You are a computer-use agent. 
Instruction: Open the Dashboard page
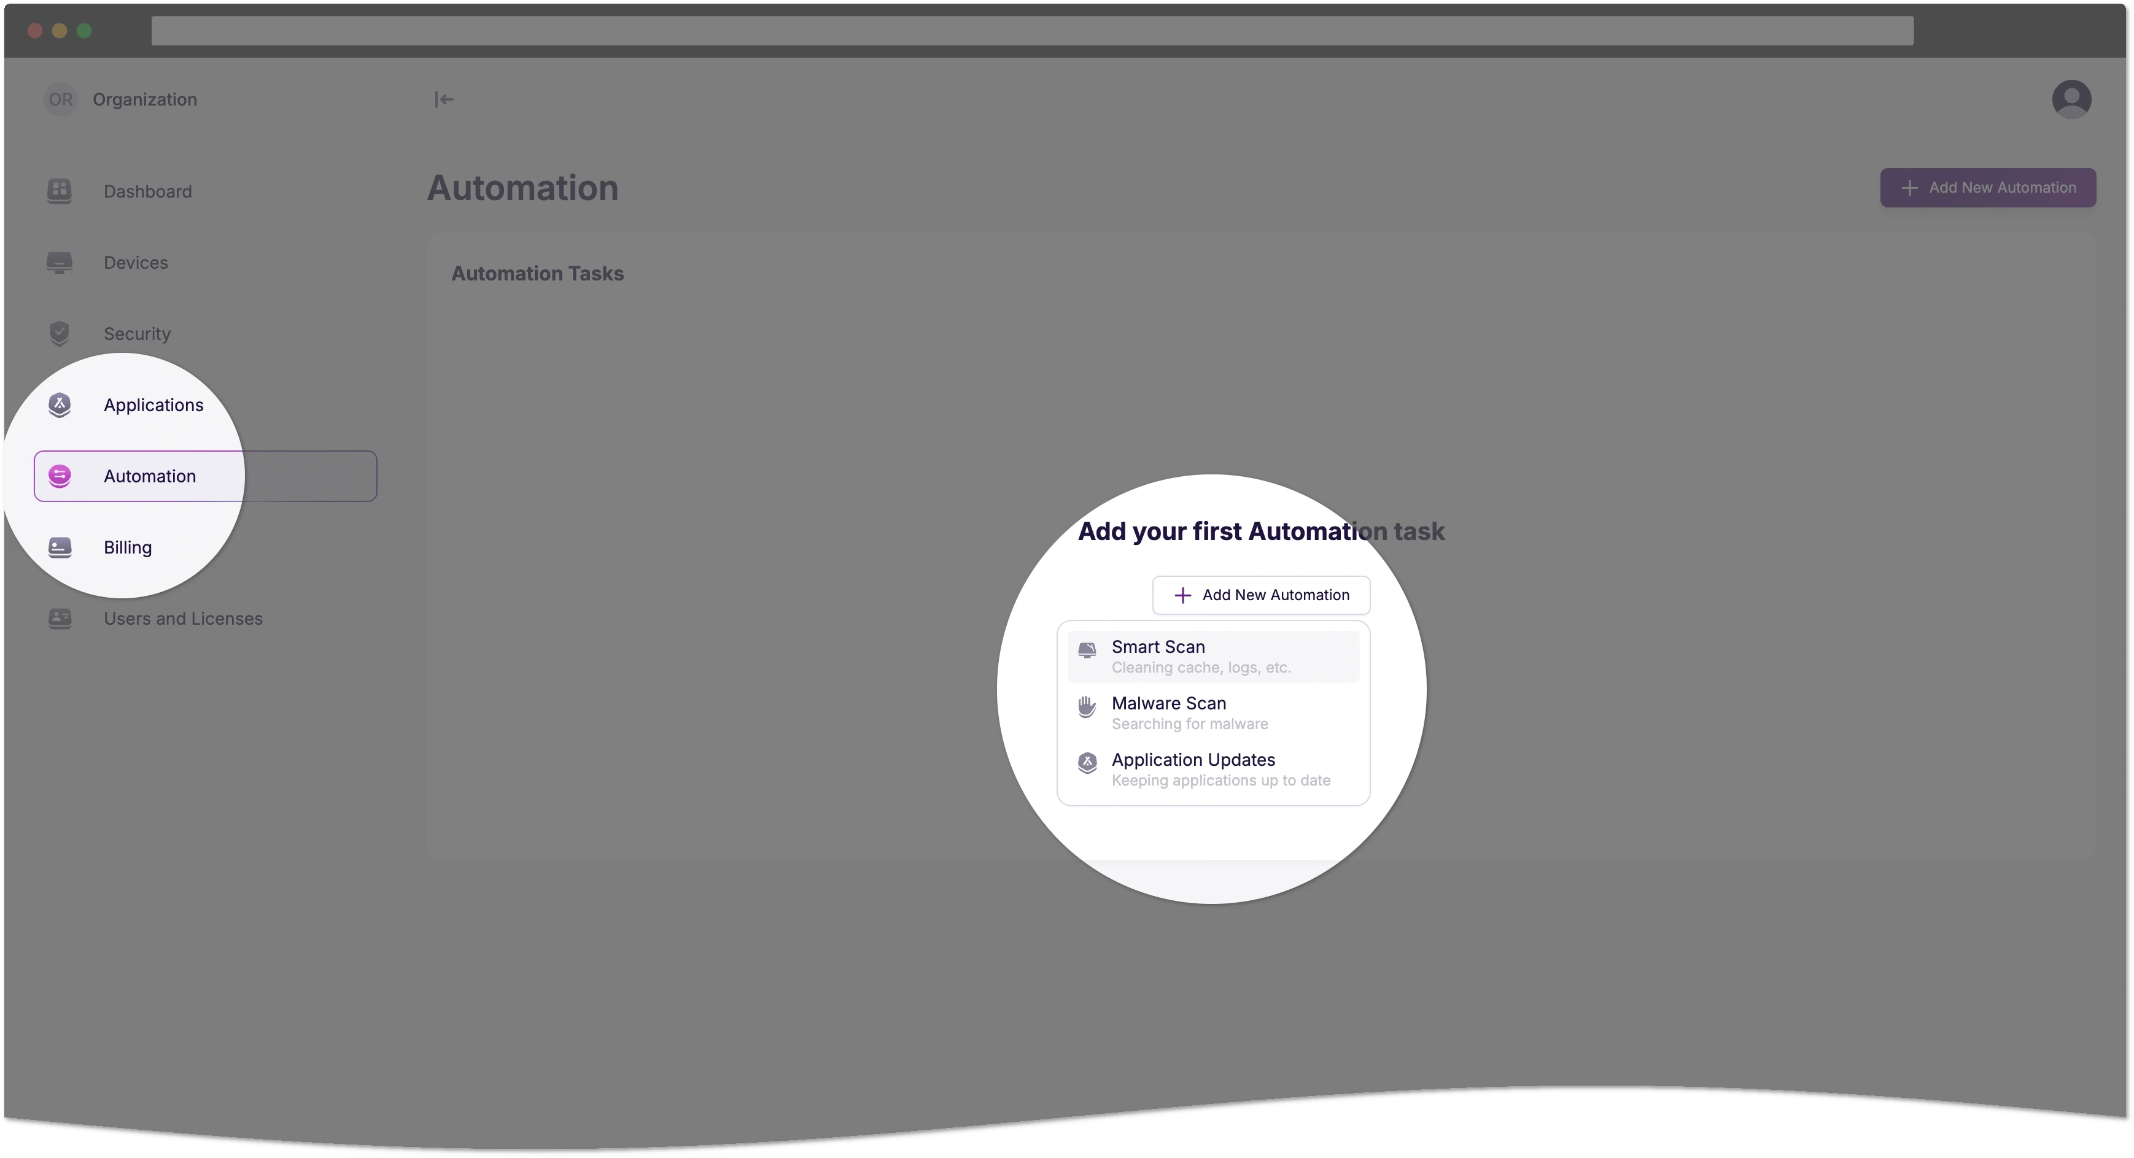[x=147, y=191]
